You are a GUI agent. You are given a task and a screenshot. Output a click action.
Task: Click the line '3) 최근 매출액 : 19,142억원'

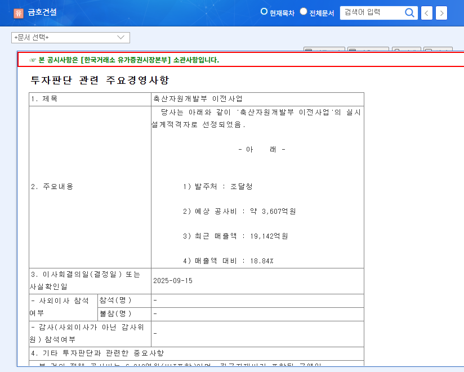235,236
